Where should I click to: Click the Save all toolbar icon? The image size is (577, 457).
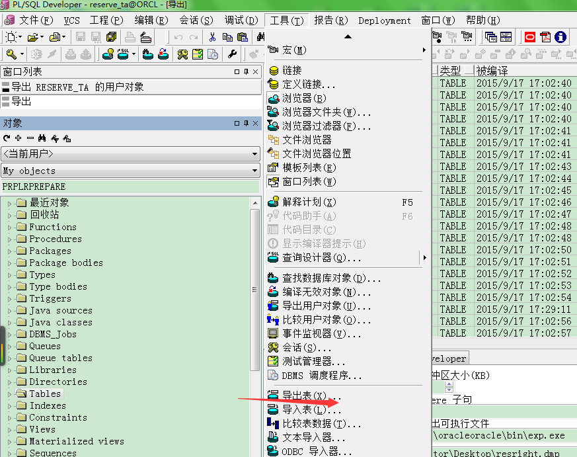point(111,37)
